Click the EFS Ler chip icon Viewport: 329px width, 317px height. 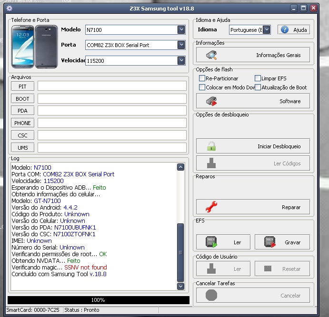tap(211, 242)
